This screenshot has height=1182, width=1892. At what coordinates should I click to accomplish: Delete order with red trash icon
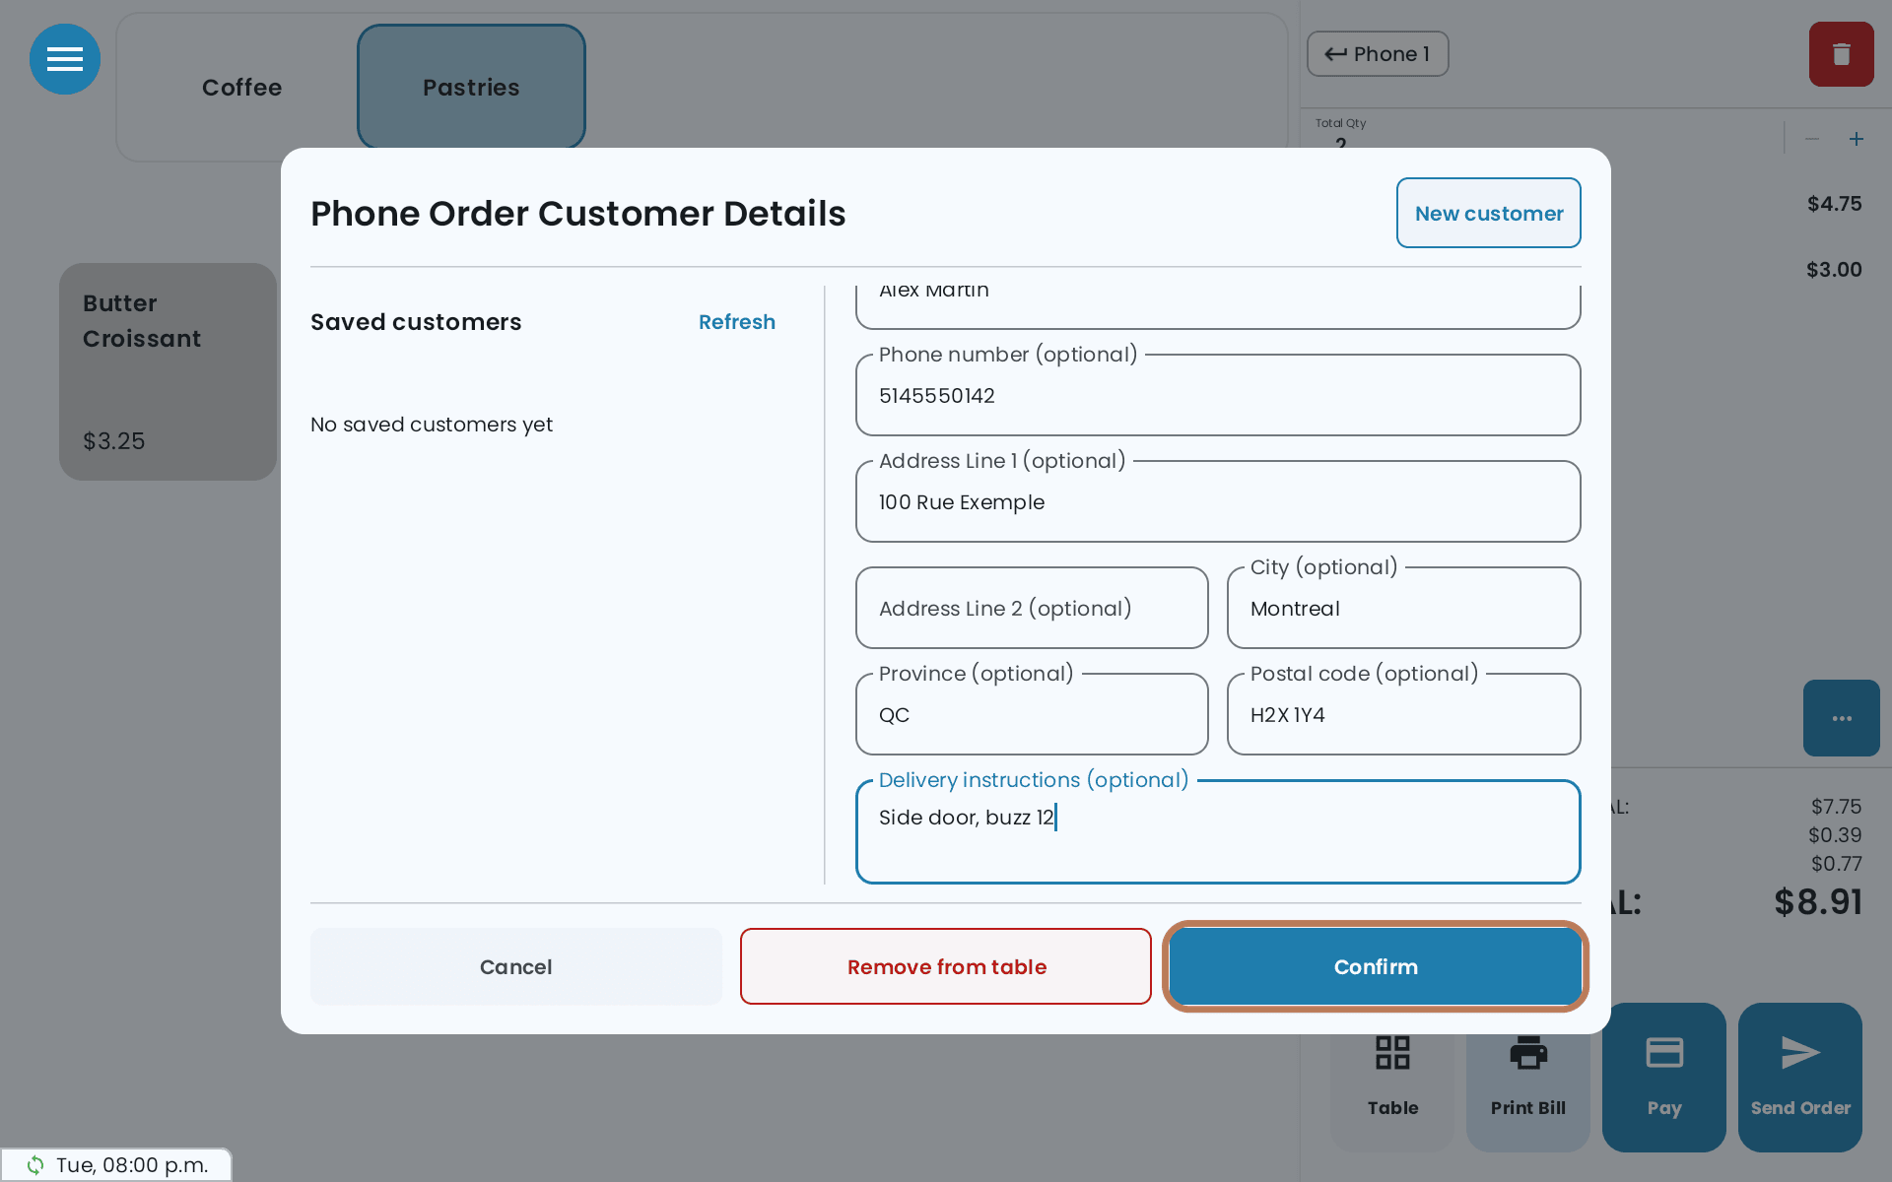point(1841,54)
